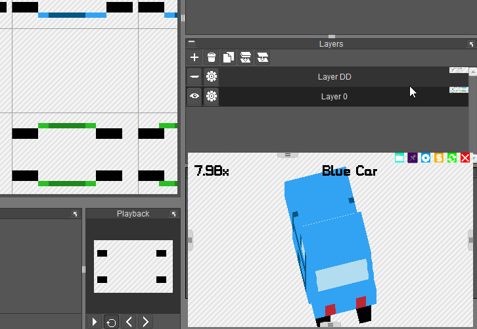Image resolution: width=477 pixels, height=329 pixels.
Task: Click the left edge grip of the preview window
Action: pos(190,240)
